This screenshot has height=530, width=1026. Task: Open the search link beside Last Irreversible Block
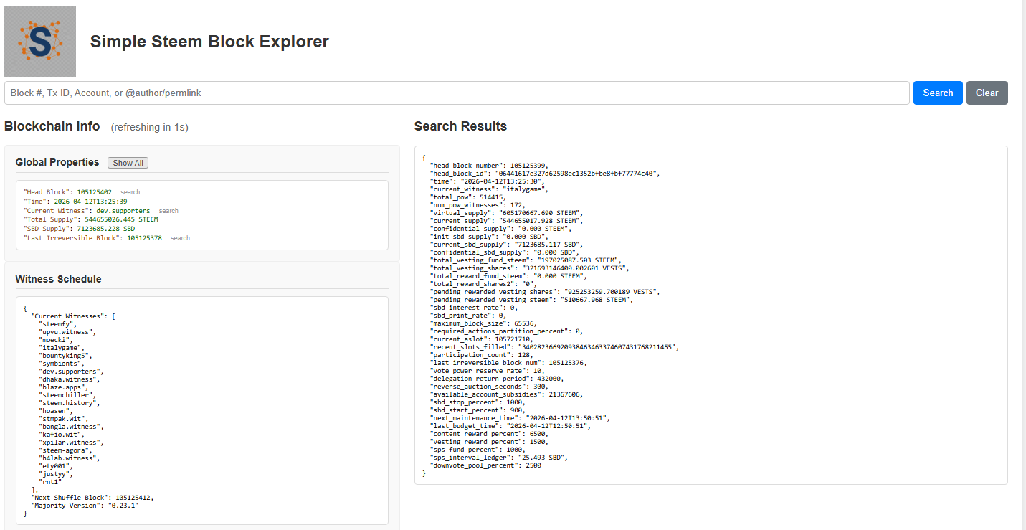(x=180, y=238)
